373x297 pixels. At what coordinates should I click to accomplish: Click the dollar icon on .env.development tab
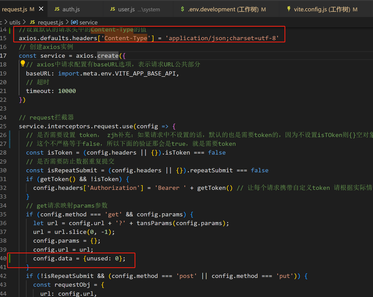coord(182,9)
